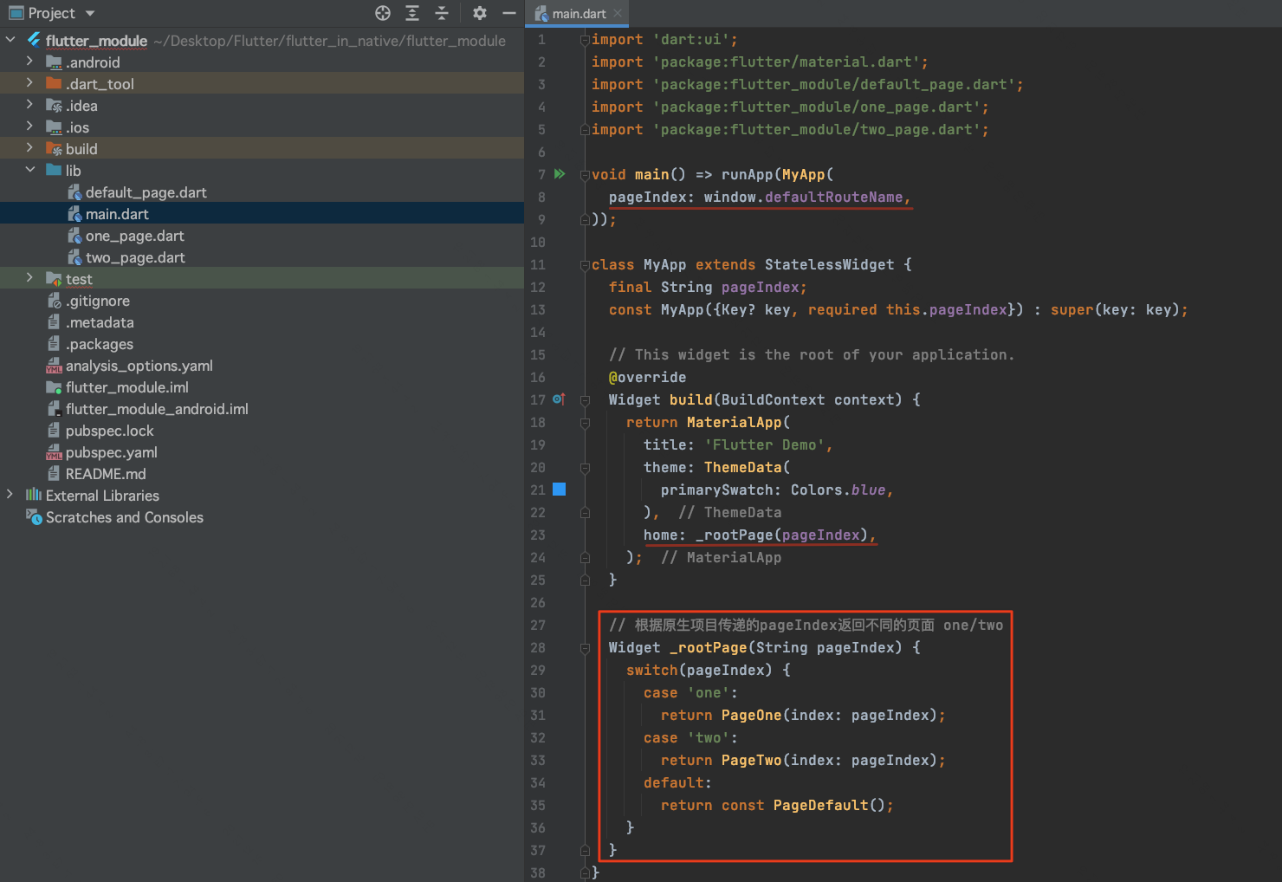Viewport: 1282px width, 882px height.
Task: Click the blue color swatch in gutter
Action: click(x=560, y=490)
